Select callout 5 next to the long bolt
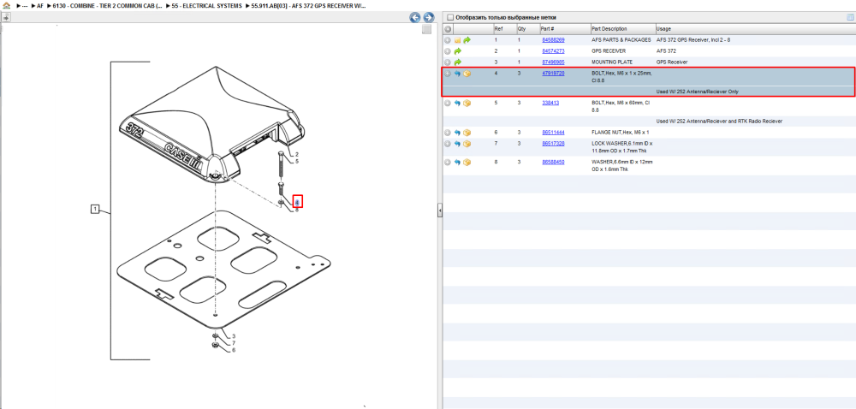 coord(297,162)
